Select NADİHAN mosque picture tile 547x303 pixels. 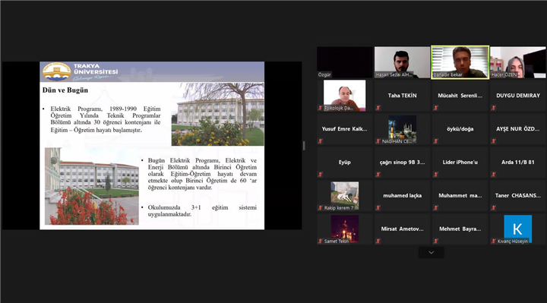[x=402, y=129]
